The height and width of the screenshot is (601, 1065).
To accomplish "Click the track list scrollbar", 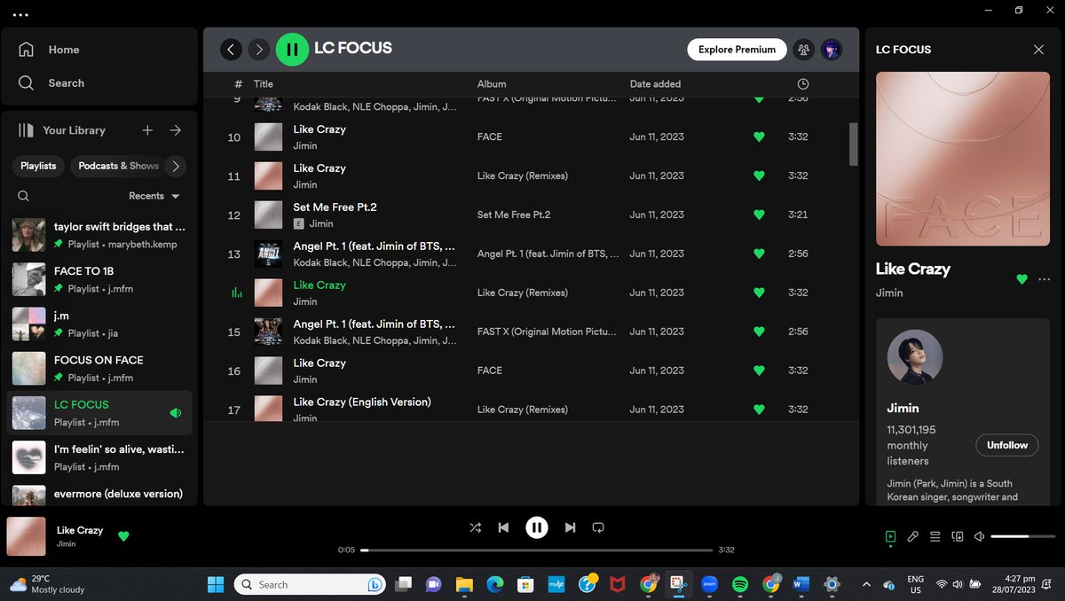I will 854,144.
